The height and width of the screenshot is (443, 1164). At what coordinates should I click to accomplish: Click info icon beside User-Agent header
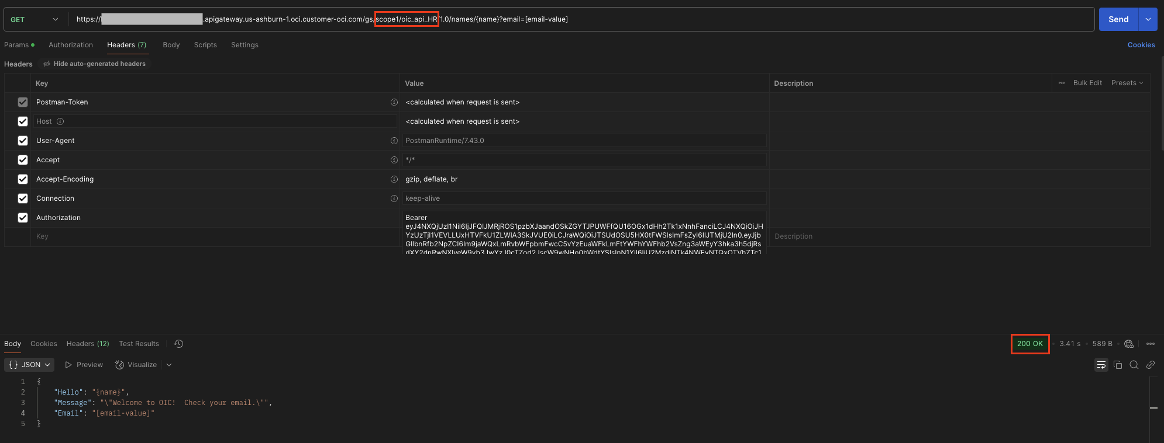point(394,141)
